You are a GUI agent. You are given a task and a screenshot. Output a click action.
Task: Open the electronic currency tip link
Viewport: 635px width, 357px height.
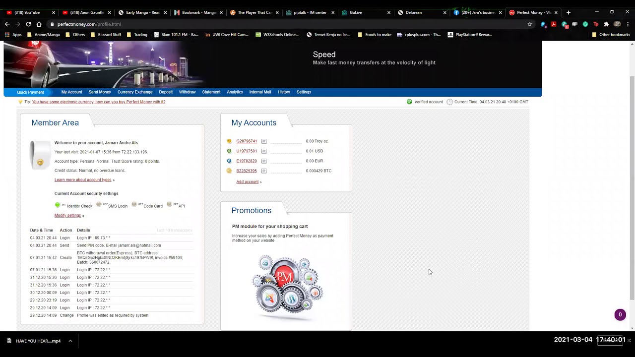pos(99,102)
